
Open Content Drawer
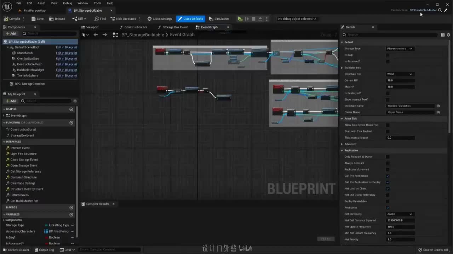16,250
